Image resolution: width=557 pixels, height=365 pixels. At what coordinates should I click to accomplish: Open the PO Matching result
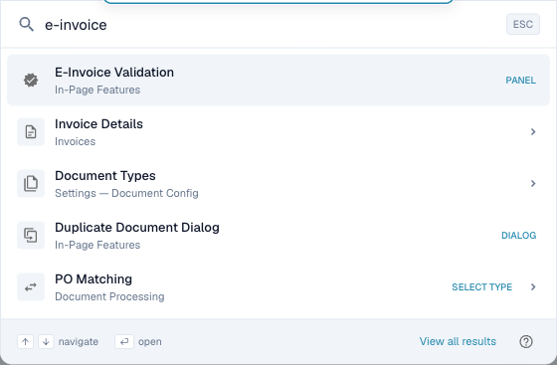[x=278, y=286]
